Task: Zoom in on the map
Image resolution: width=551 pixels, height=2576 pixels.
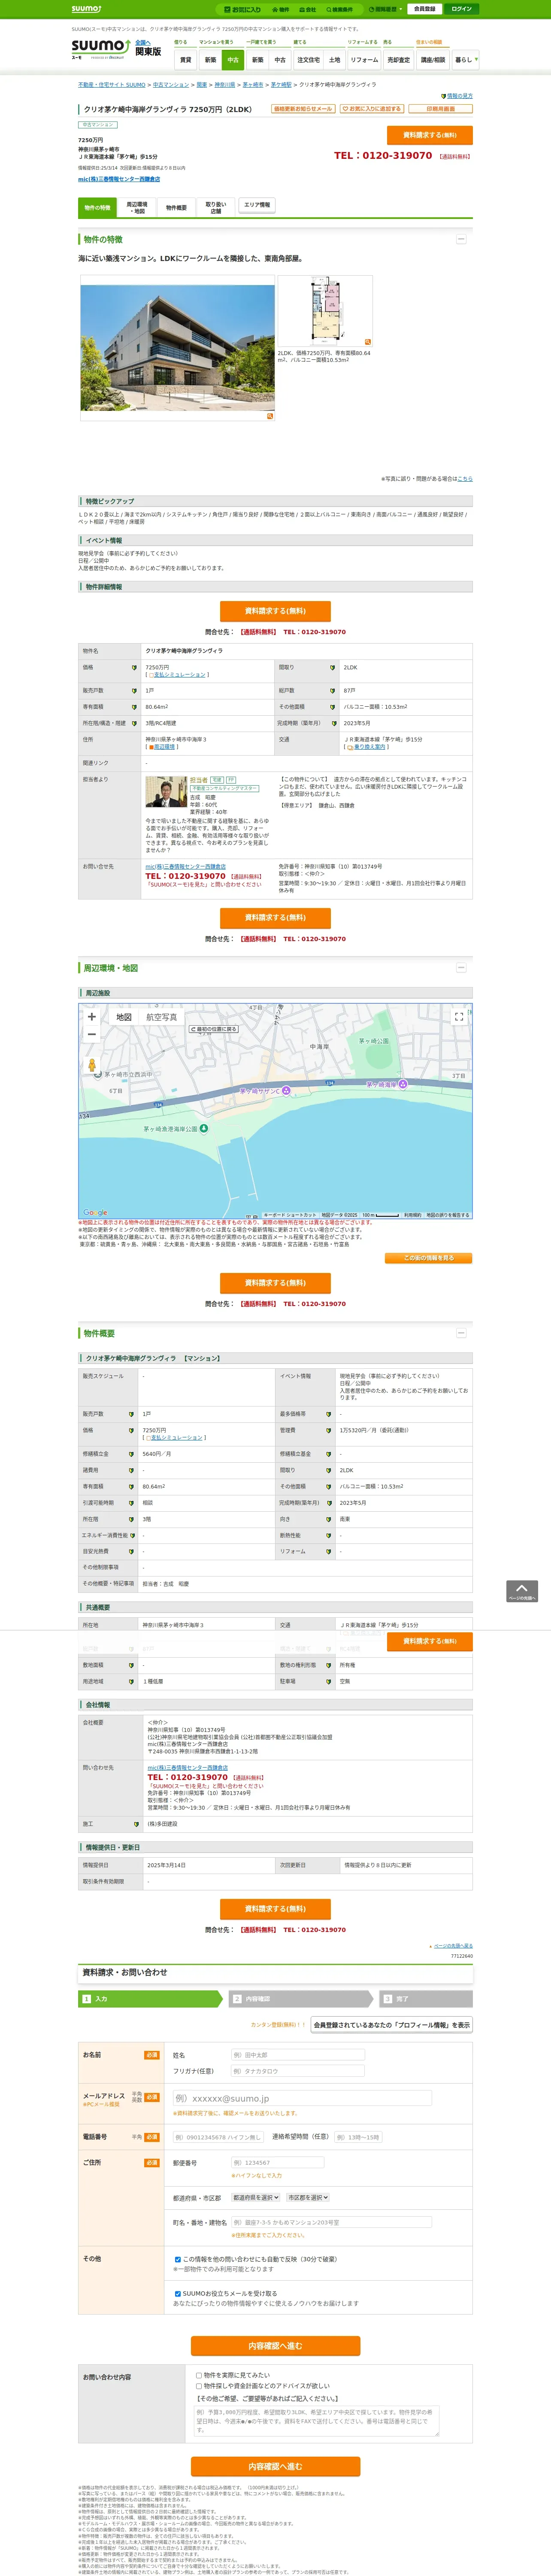Action: click(92, 1017)
